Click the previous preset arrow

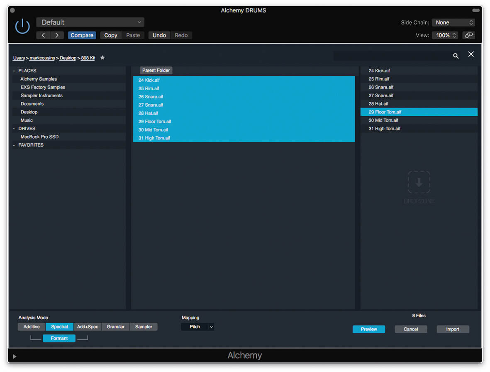[x=43, y=35]
